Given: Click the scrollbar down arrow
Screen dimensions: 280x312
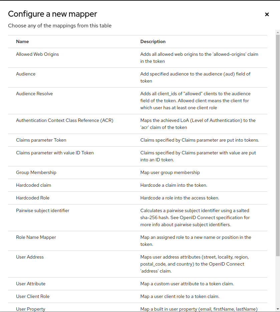Looking at the screenshot, I should click(x=278, y=309).
